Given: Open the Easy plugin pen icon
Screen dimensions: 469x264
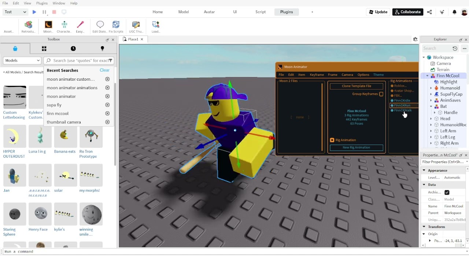Looking at the screenshot, I should (x=80, y=27).
